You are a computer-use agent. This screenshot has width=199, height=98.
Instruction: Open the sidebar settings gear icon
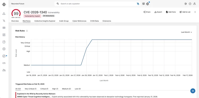(x=4, y=49)
